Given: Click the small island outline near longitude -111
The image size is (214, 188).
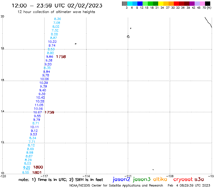Looking at the screenshot, I should tap(128, 36).
